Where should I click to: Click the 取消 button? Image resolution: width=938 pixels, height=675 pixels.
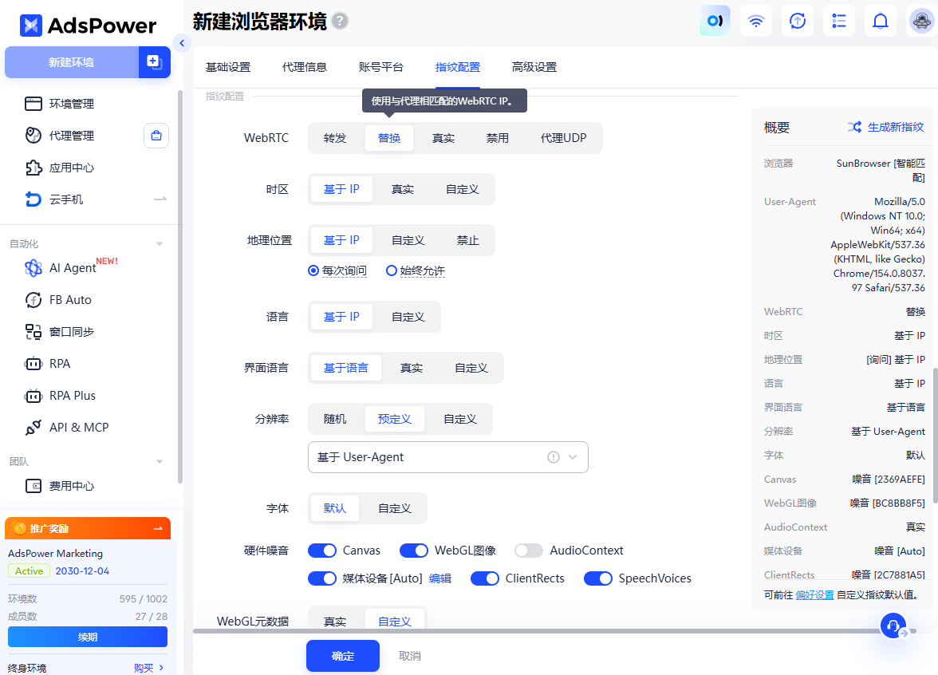click(410, 656)
